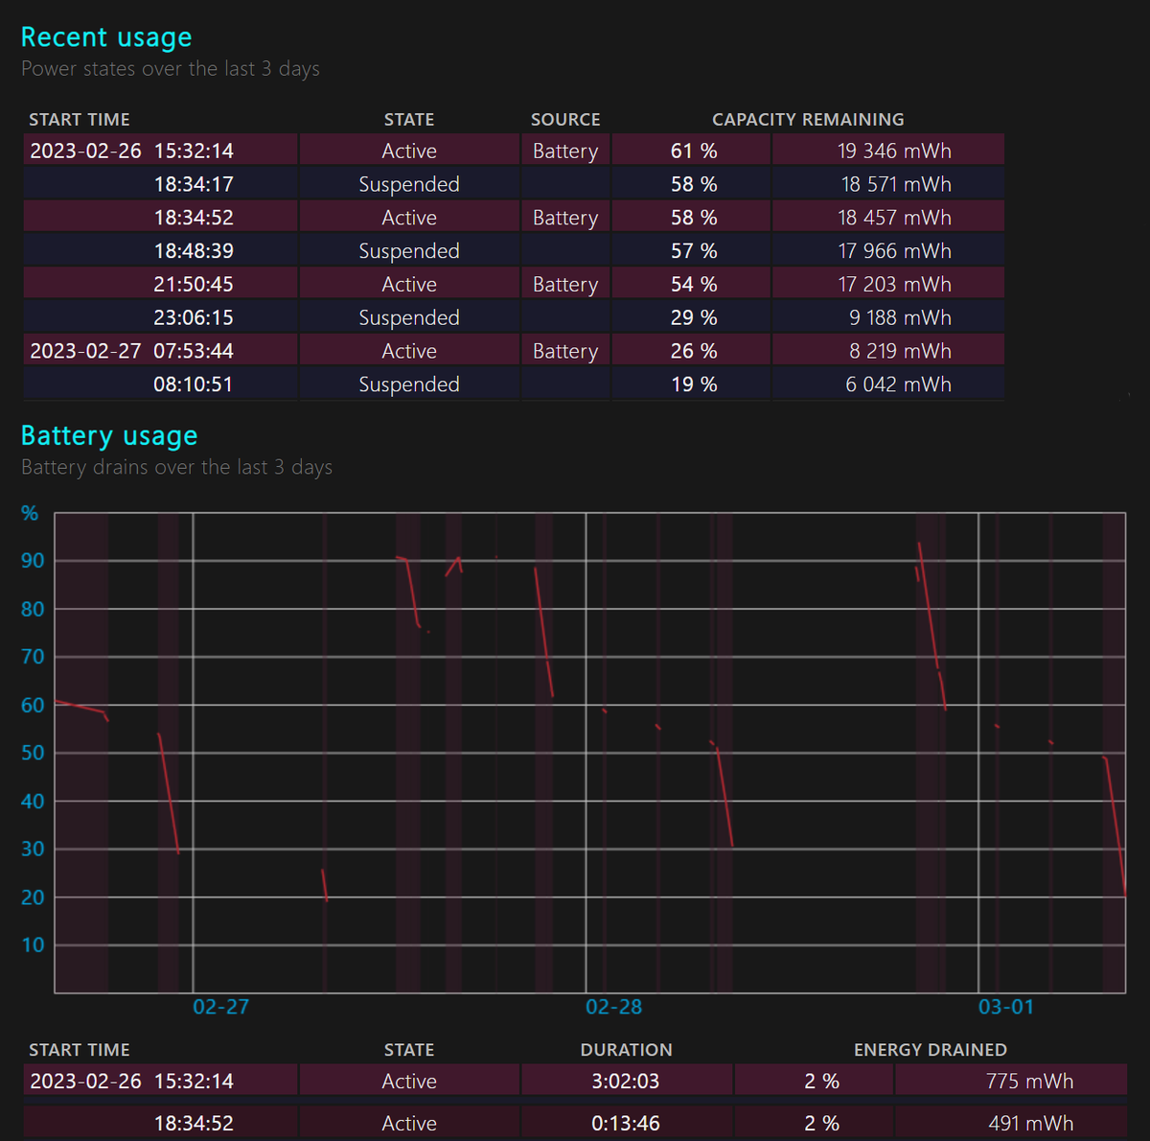Click the '491 mWh' energy drained value
This screenshot has height=1141, width=1150.
(x=1031, y=1124)
